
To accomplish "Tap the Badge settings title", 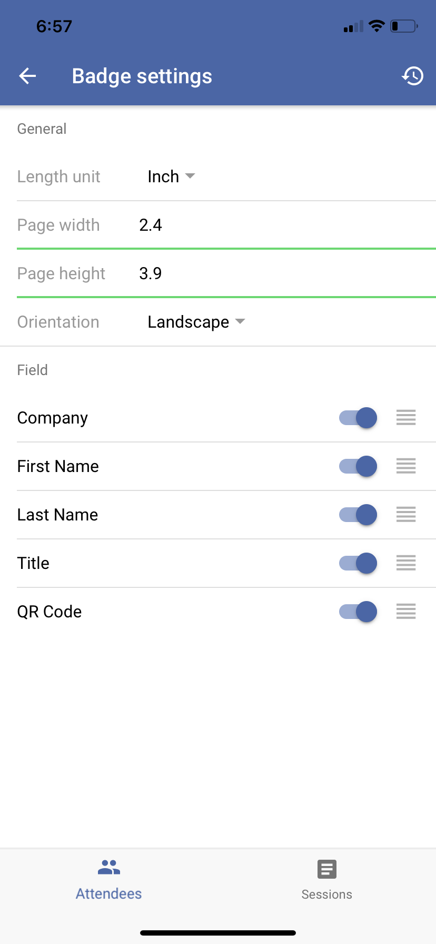I will (x=142, y=76).
